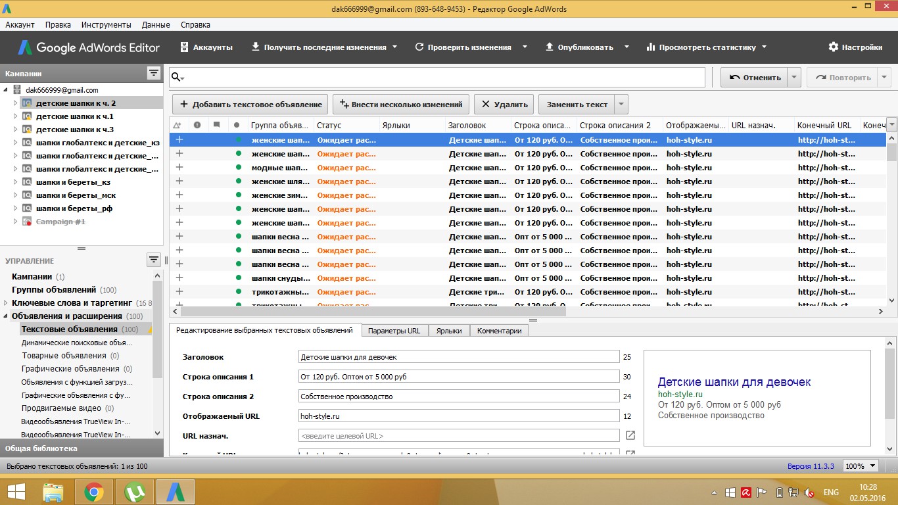Expand the детские шапки к ч. 2 campaign
This screenshot has width=898, height=505.
(16, 103)
